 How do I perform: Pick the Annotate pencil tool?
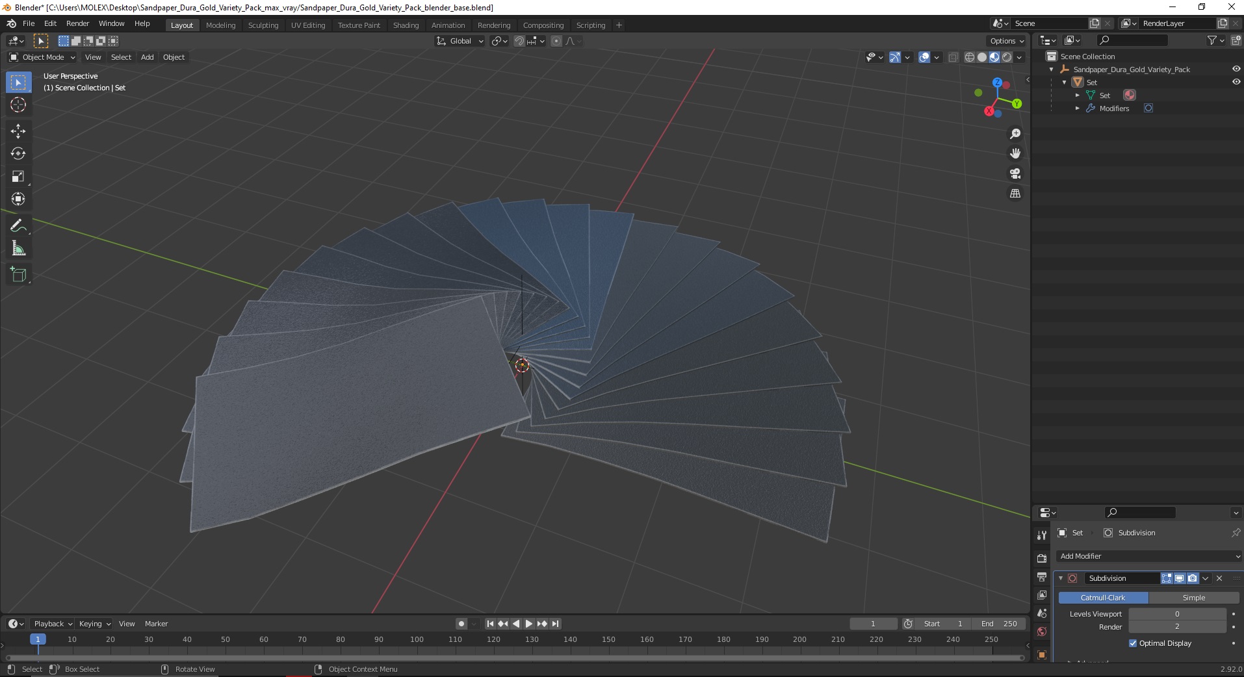click(x=18, y=225)
